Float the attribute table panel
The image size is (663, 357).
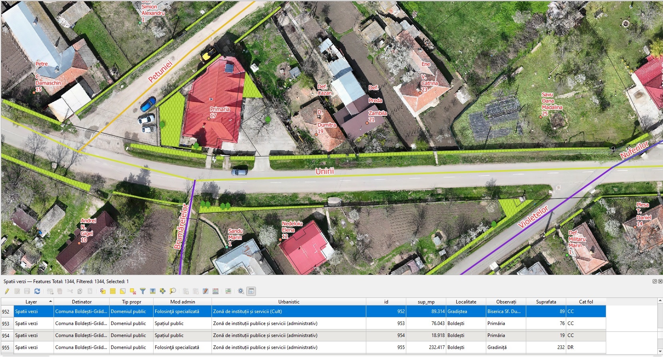point(655,282)
